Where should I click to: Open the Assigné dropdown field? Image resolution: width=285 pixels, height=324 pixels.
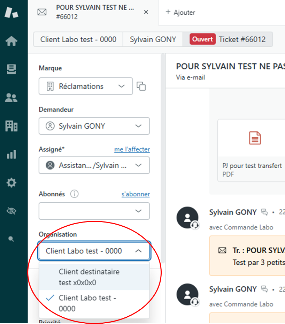tap(94, 165)
